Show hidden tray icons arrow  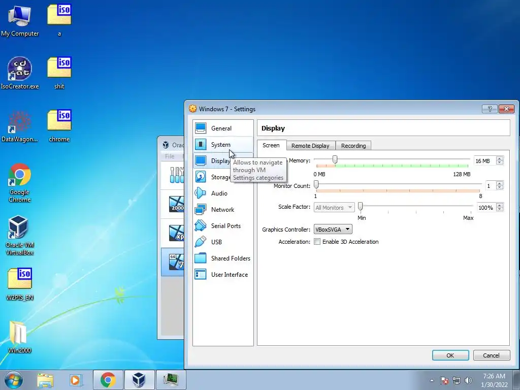click(432, 380)
